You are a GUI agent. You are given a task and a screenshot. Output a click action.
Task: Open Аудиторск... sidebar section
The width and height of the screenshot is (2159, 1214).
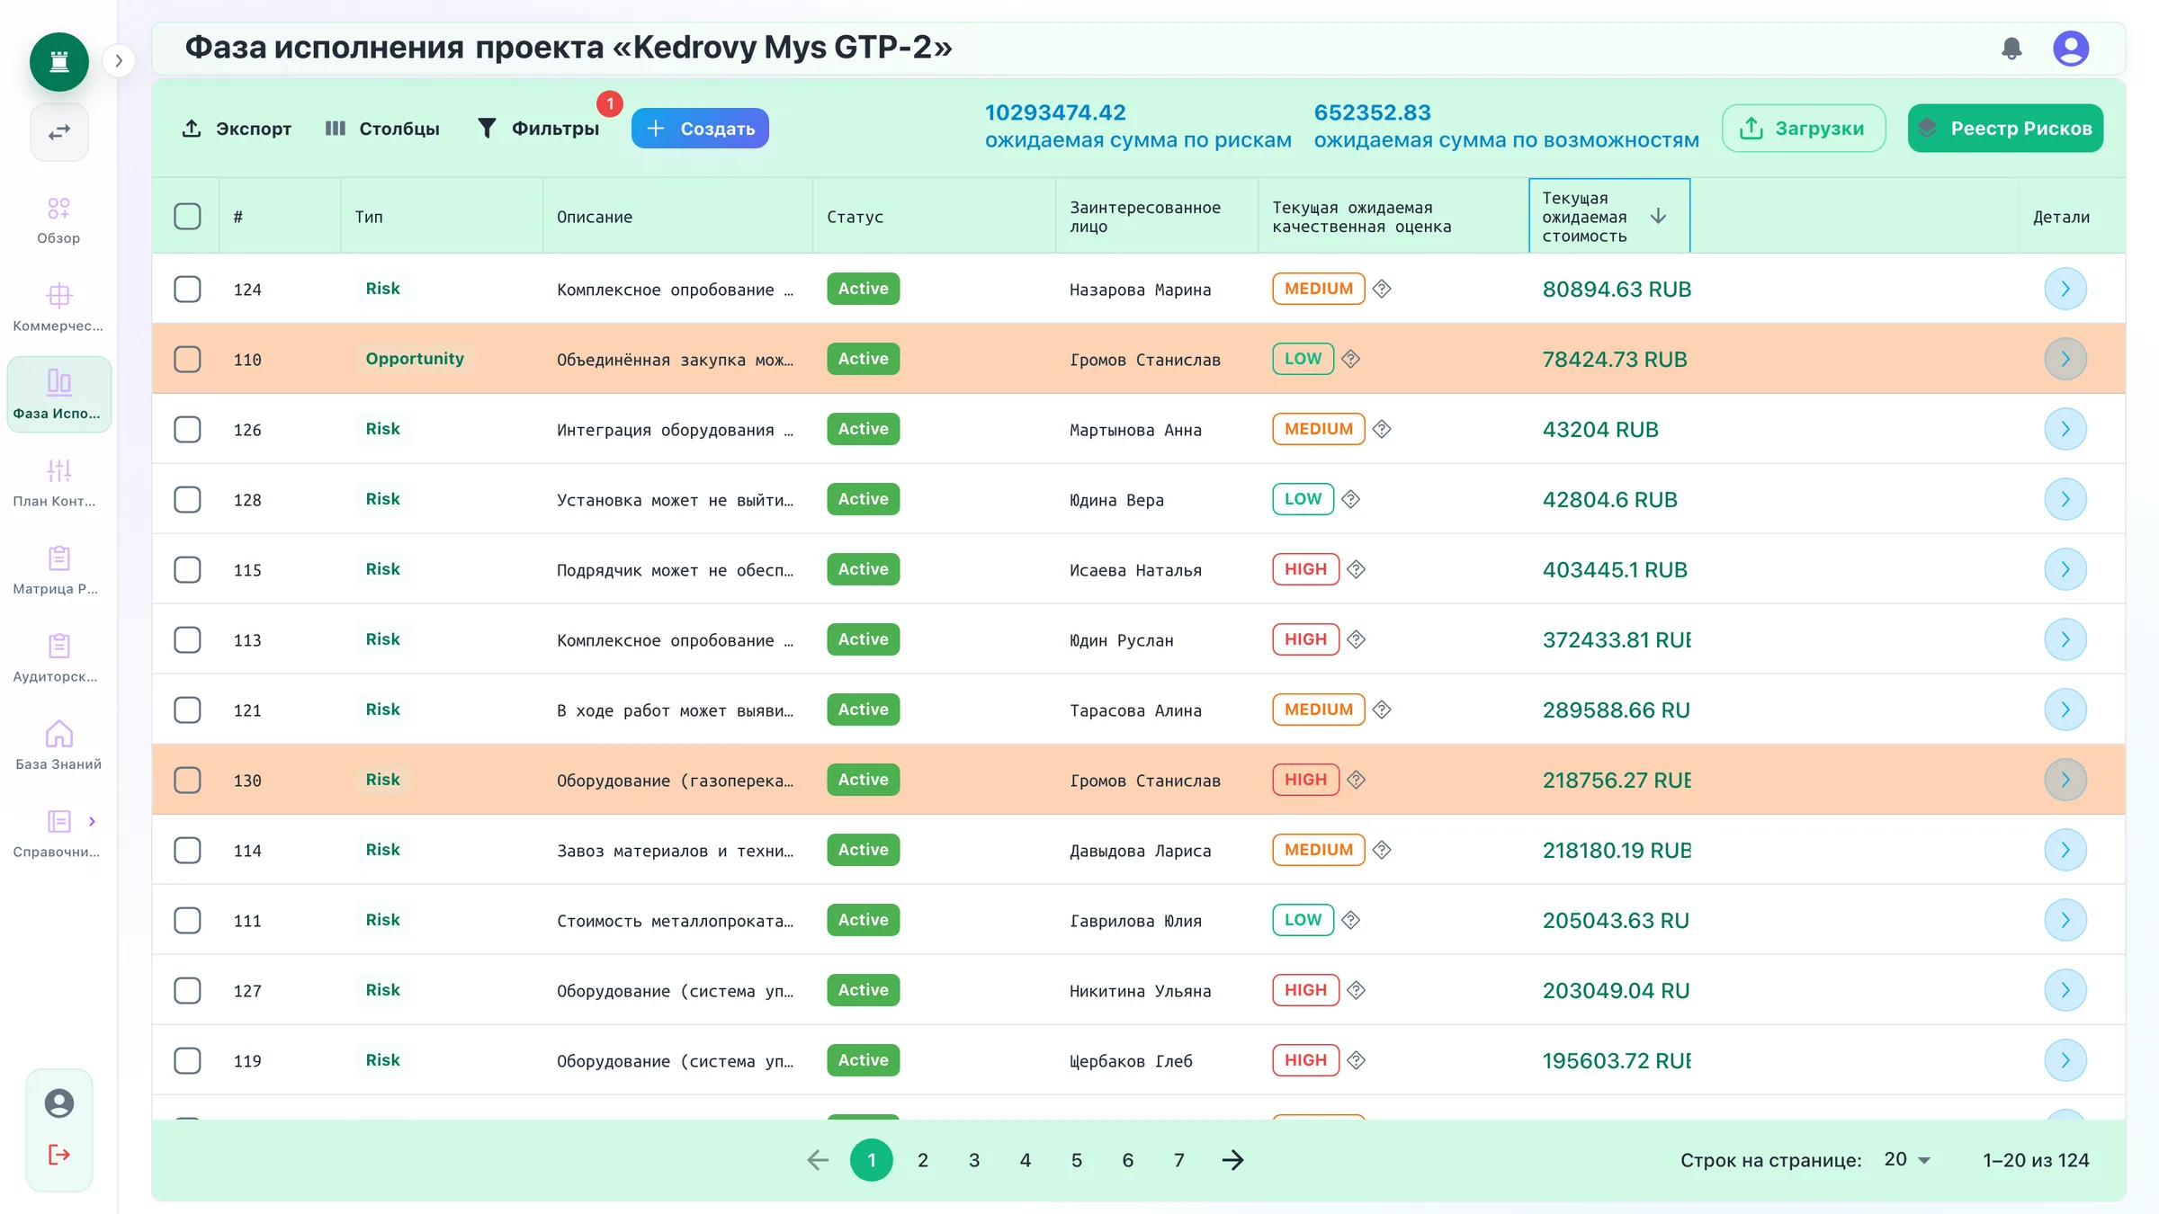[58, 658]
